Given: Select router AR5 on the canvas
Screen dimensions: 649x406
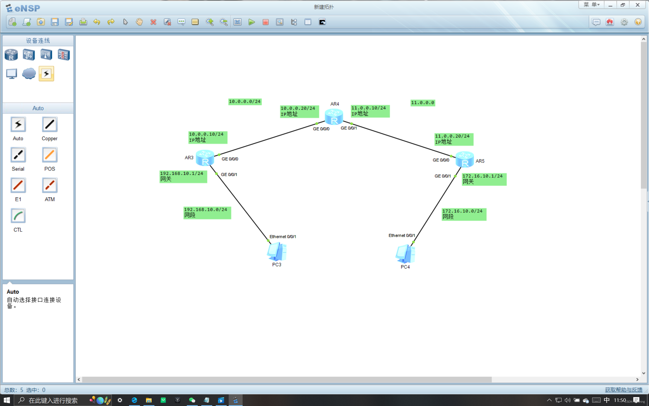Looking at the screenshot, I should coord(465,160).
